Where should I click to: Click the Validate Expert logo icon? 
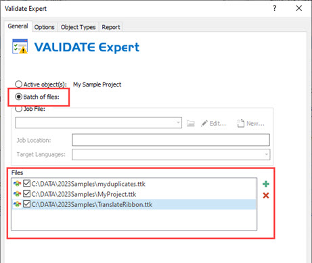pos(20,47)
